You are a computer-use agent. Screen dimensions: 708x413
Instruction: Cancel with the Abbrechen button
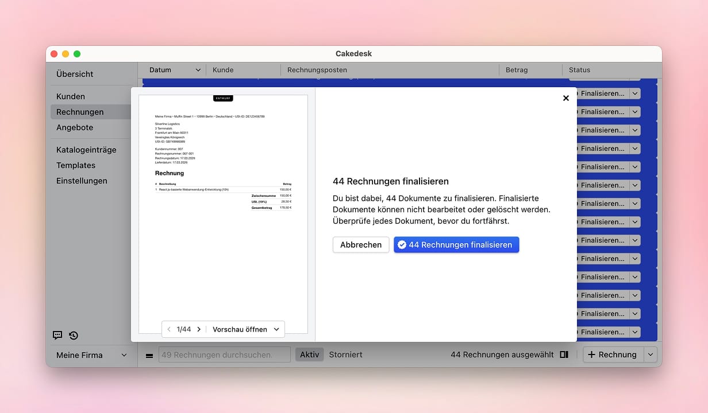[361, 245]
